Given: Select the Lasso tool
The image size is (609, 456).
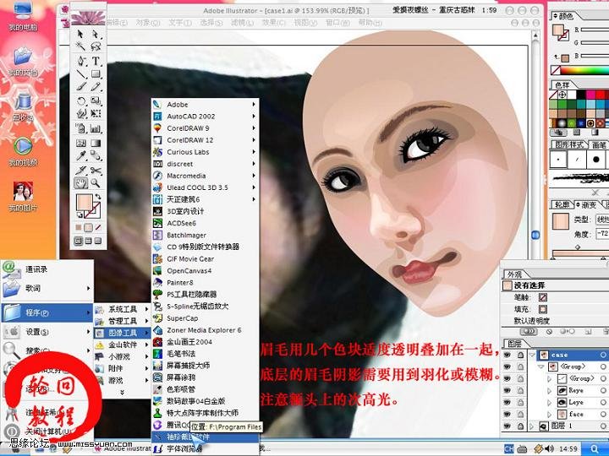Looking at the screenshot, I should tap(96, 46).
